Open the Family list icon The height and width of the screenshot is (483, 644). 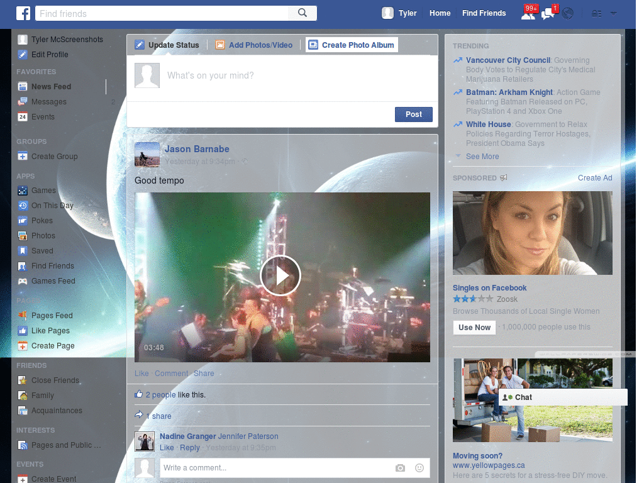tap(23, 396)
